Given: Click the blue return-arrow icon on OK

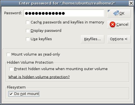Looking at the screenshot, I should pyautogui.click(x=116, y=13).
